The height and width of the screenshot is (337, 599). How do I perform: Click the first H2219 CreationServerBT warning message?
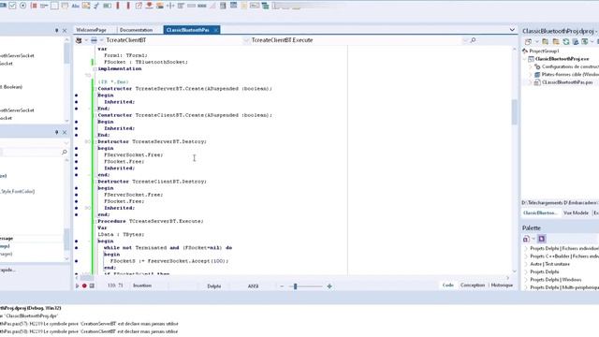[x=89, y=324]
